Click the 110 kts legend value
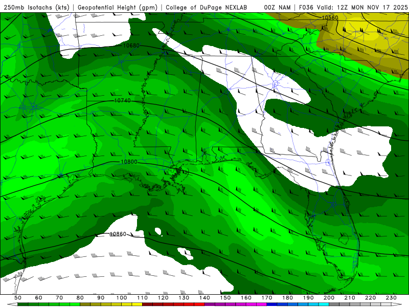409x307 pixels. tap(142, 298)
